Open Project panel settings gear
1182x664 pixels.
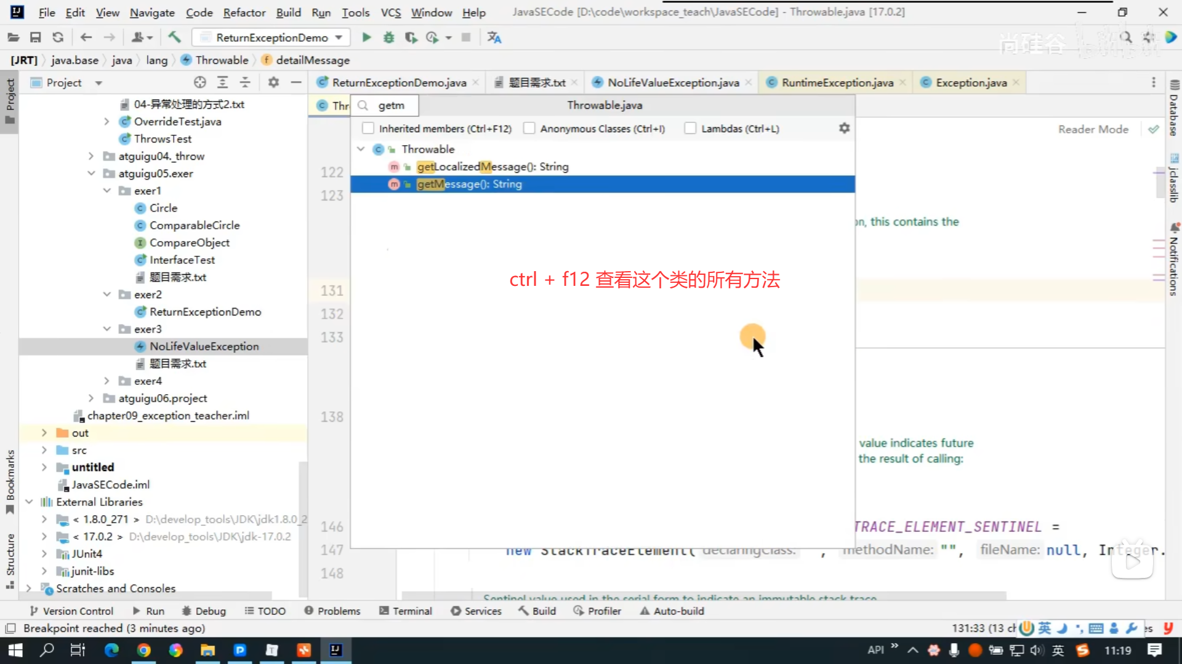point(273,82)
